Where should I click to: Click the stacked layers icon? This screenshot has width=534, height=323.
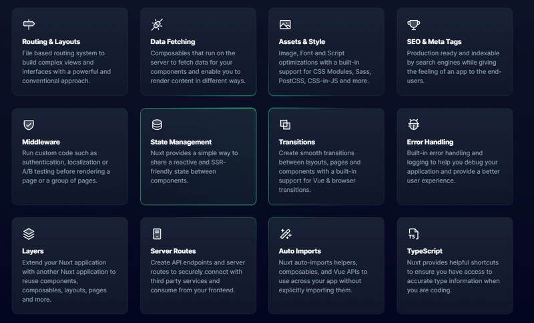coord(29,234)
